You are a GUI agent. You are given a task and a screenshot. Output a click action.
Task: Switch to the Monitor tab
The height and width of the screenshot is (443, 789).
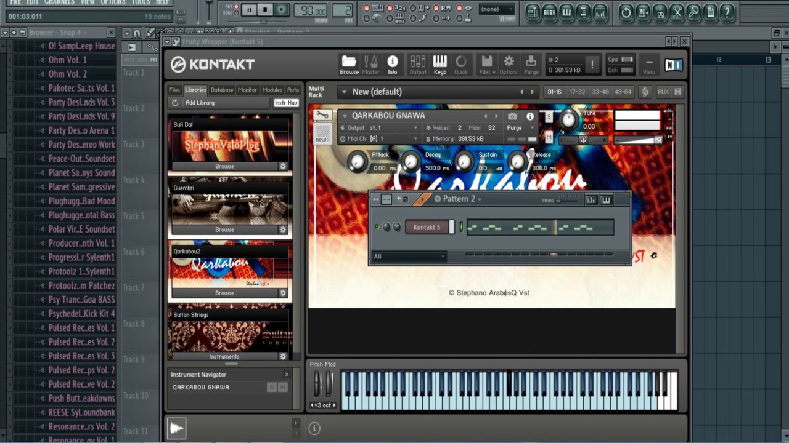coord(247,90)
